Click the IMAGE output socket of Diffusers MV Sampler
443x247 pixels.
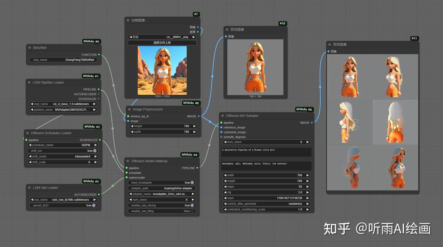pyautogui.click(x=312, y=123)
